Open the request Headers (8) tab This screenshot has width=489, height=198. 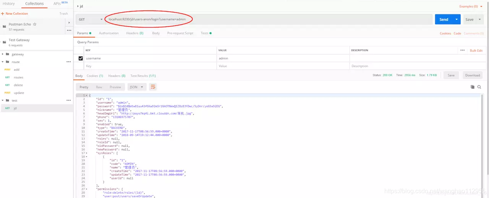point(135,33)
